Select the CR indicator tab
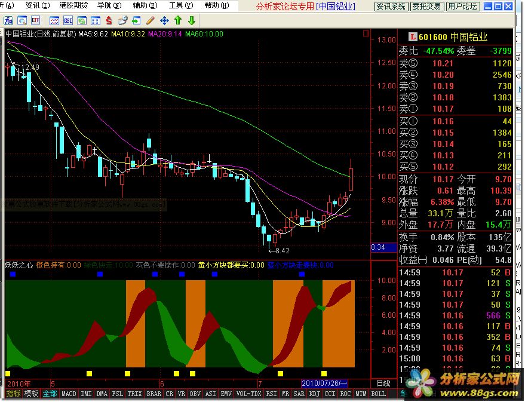Screen dimensions: 525x402 click(170, 394)
